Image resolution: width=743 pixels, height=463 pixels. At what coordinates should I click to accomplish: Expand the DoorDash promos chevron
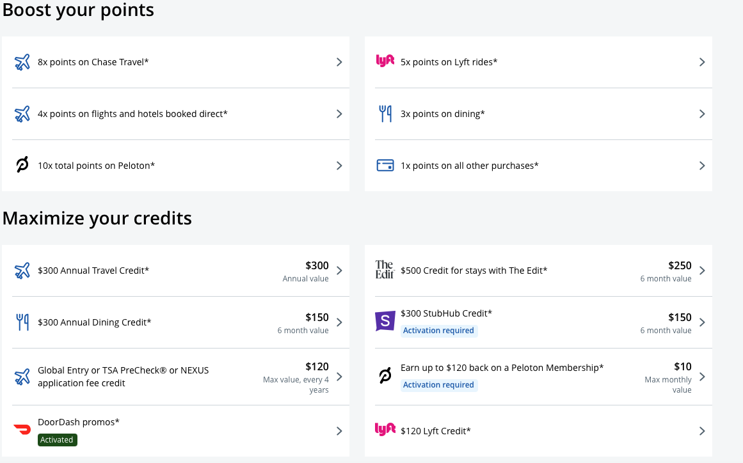pyautogui.click(x=339, y=431)
